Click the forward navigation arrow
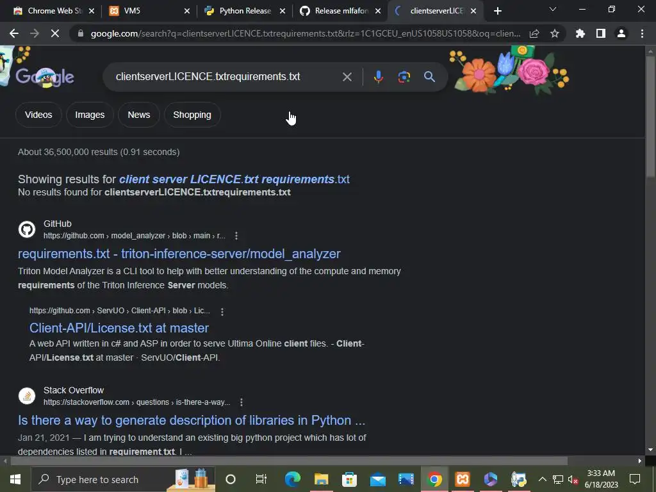 coord(35,33)
